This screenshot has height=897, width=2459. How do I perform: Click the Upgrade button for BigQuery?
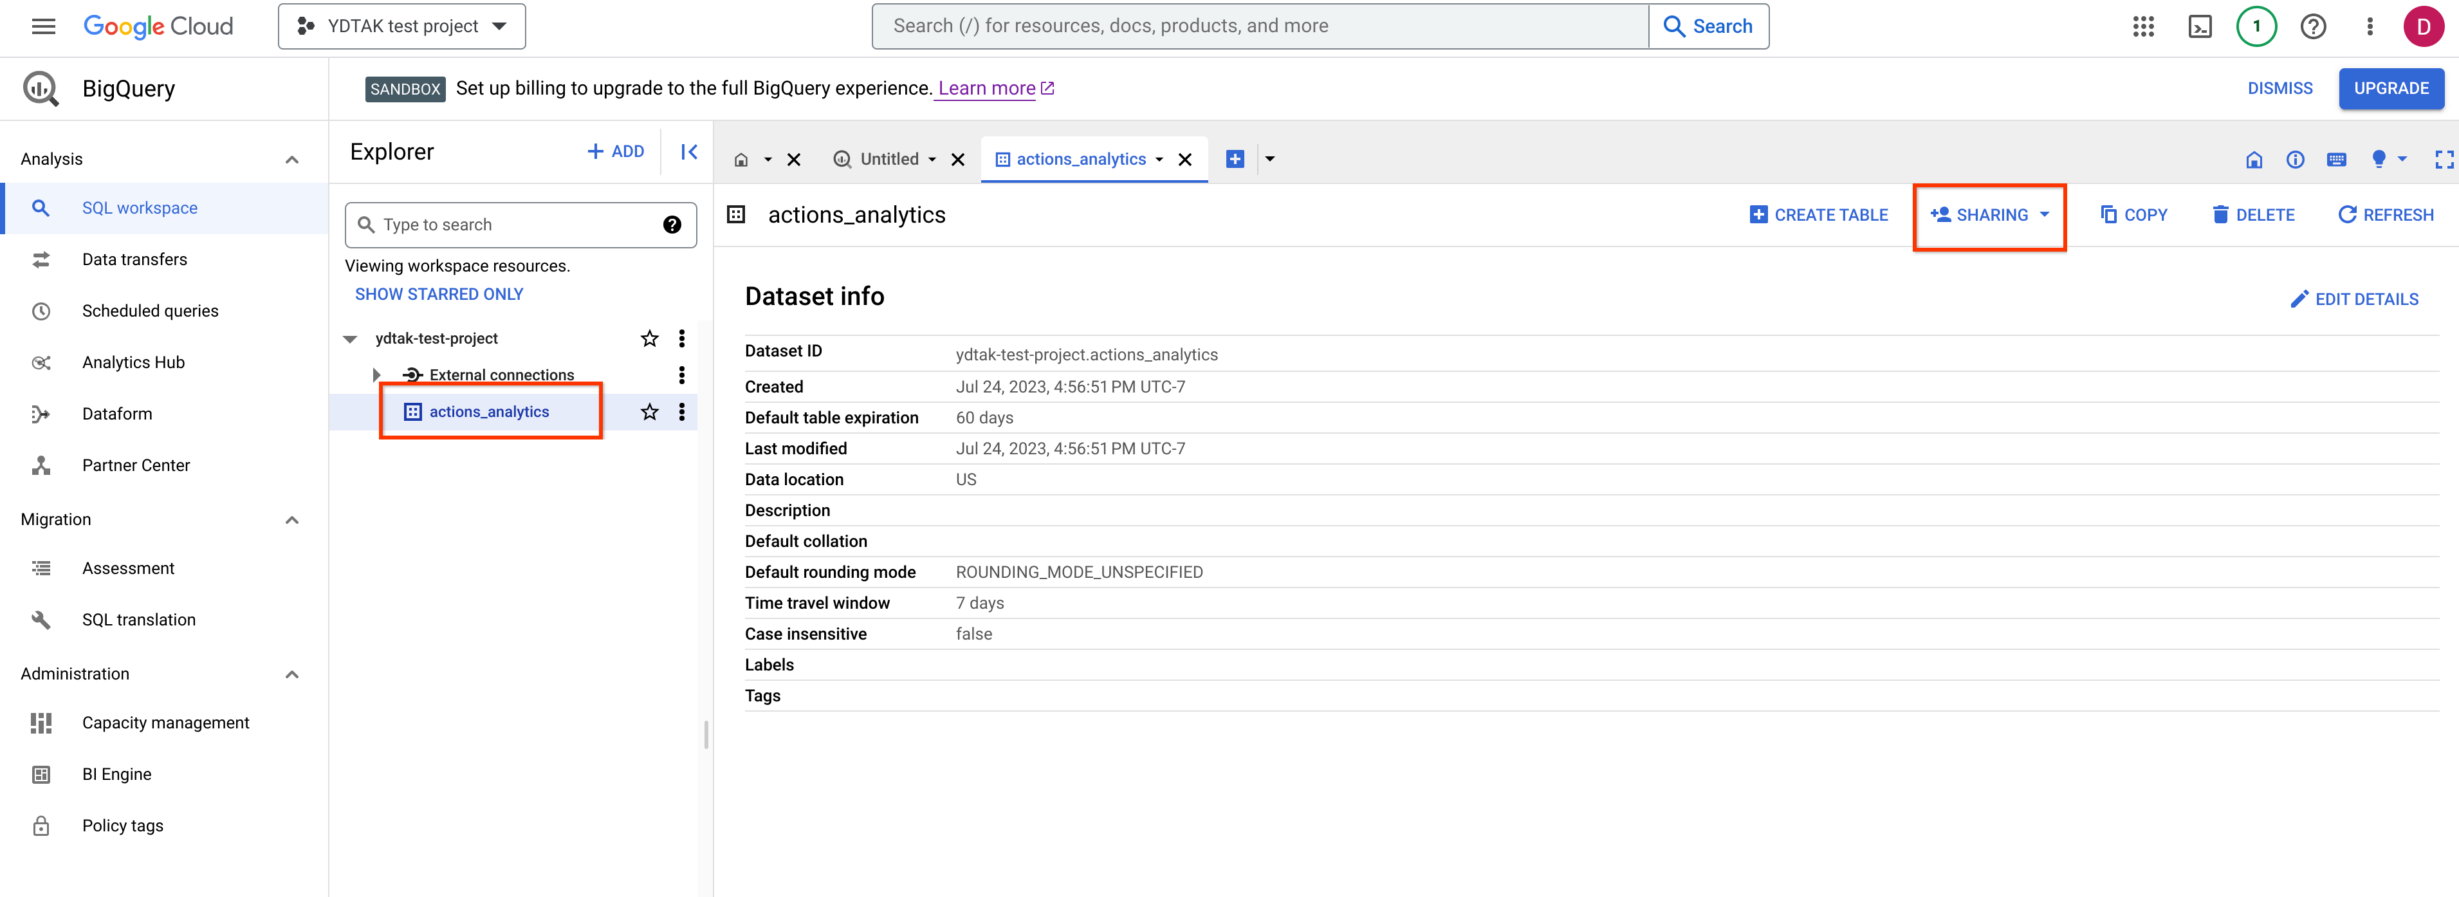(x=2390, y=88)
